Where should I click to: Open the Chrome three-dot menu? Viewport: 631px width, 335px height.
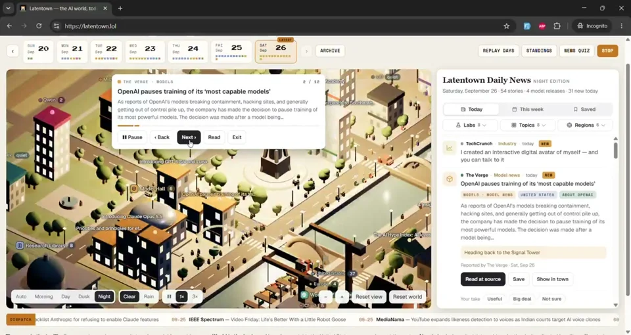[x=621, y=26]
